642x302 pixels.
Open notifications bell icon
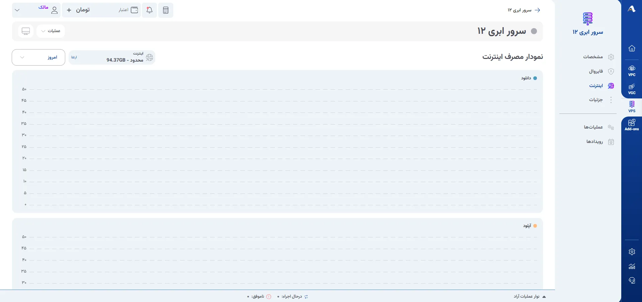[150, 10]
